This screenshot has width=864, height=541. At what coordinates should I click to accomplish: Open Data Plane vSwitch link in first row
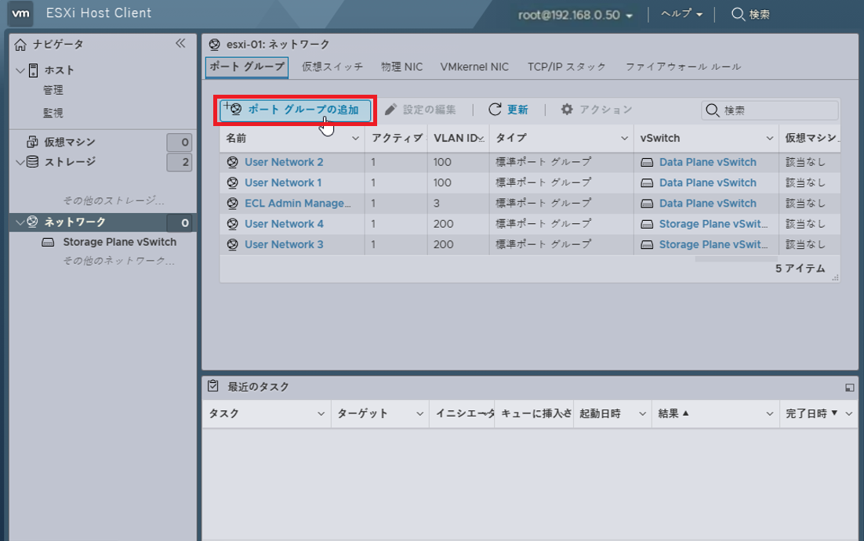708,162
